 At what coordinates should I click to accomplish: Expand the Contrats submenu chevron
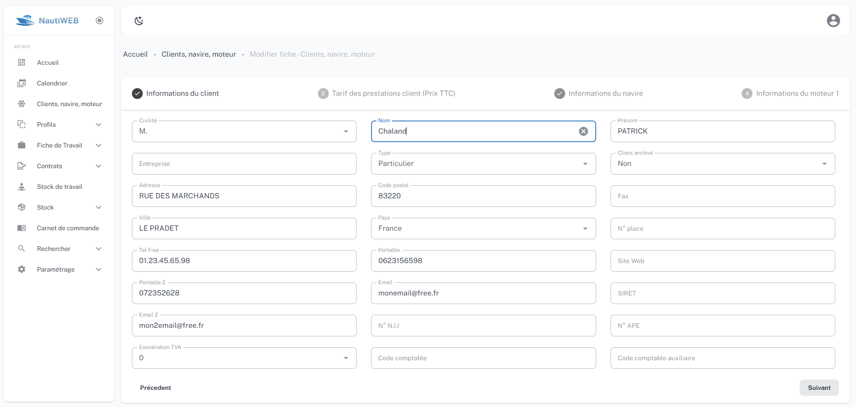(x=99, y=166)
